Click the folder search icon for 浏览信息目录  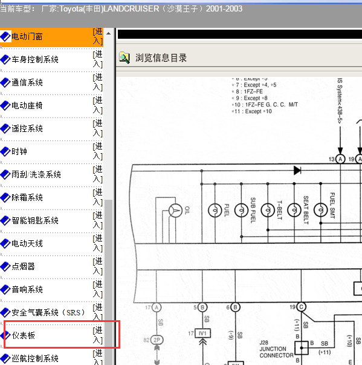(x=124, y=58)
